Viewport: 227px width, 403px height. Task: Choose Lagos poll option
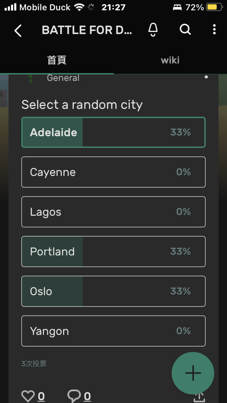coord(113,212)
